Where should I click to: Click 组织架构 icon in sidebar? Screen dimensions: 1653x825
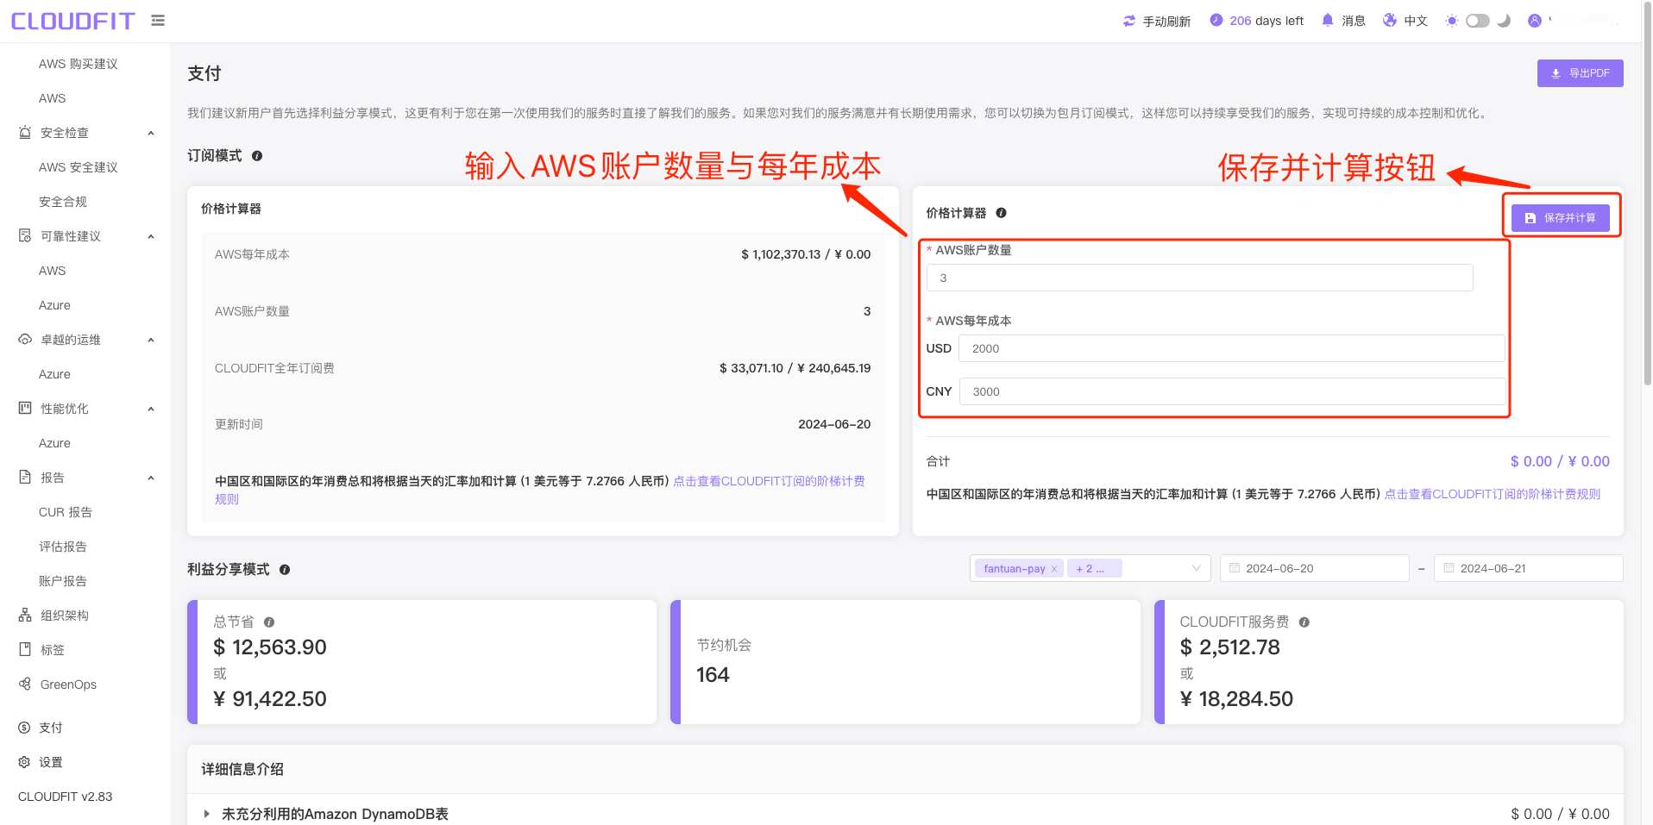[x=25, y=616]
